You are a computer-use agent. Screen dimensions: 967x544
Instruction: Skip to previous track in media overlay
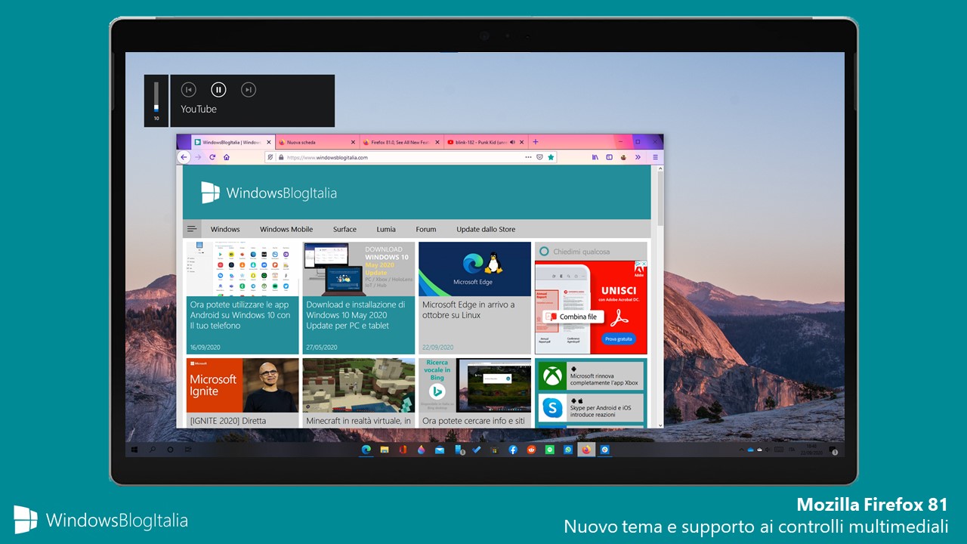point(189,90)
